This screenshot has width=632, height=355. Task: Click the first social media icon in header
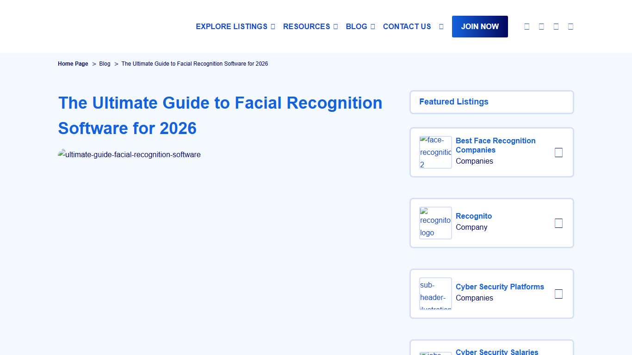[x=527, y=26]
